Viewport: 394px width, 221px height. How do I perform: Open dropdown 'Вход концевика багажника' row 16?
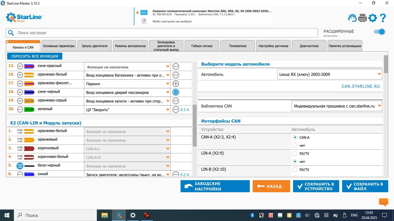pos(127,75)
